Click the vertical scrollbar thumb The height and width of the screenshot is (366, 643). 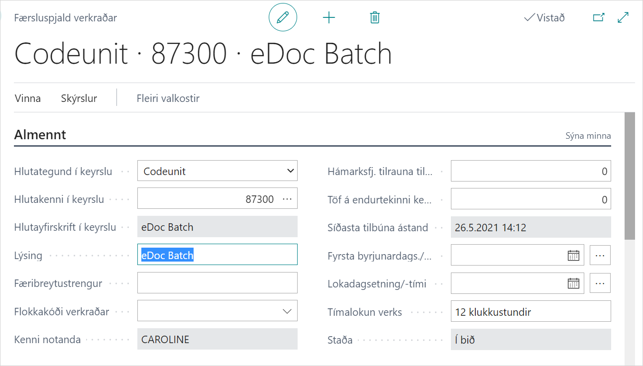point(630,176)
